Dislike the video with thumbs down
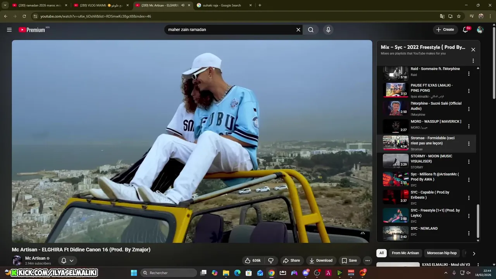The width and height of the screenshot is (496, 279). (x=271, y=260)
